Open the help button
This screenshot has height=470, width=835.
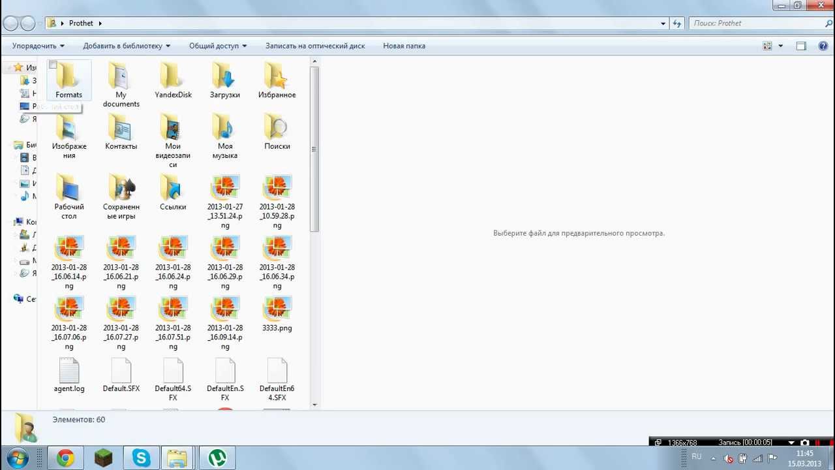pos(823,46)
